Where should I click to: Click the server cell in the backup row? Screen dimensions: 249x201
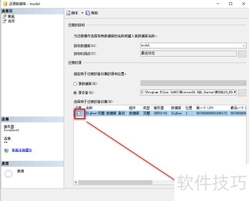[160, 113]
